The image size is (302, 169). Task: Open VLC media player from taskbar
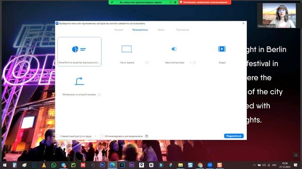click(x=44, y=165)
